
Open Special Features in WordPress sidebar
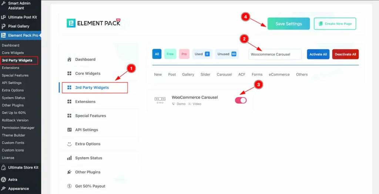click(15, 75)
